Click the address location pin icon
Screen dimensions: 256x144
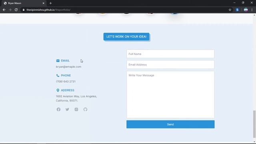coord(58,90)
